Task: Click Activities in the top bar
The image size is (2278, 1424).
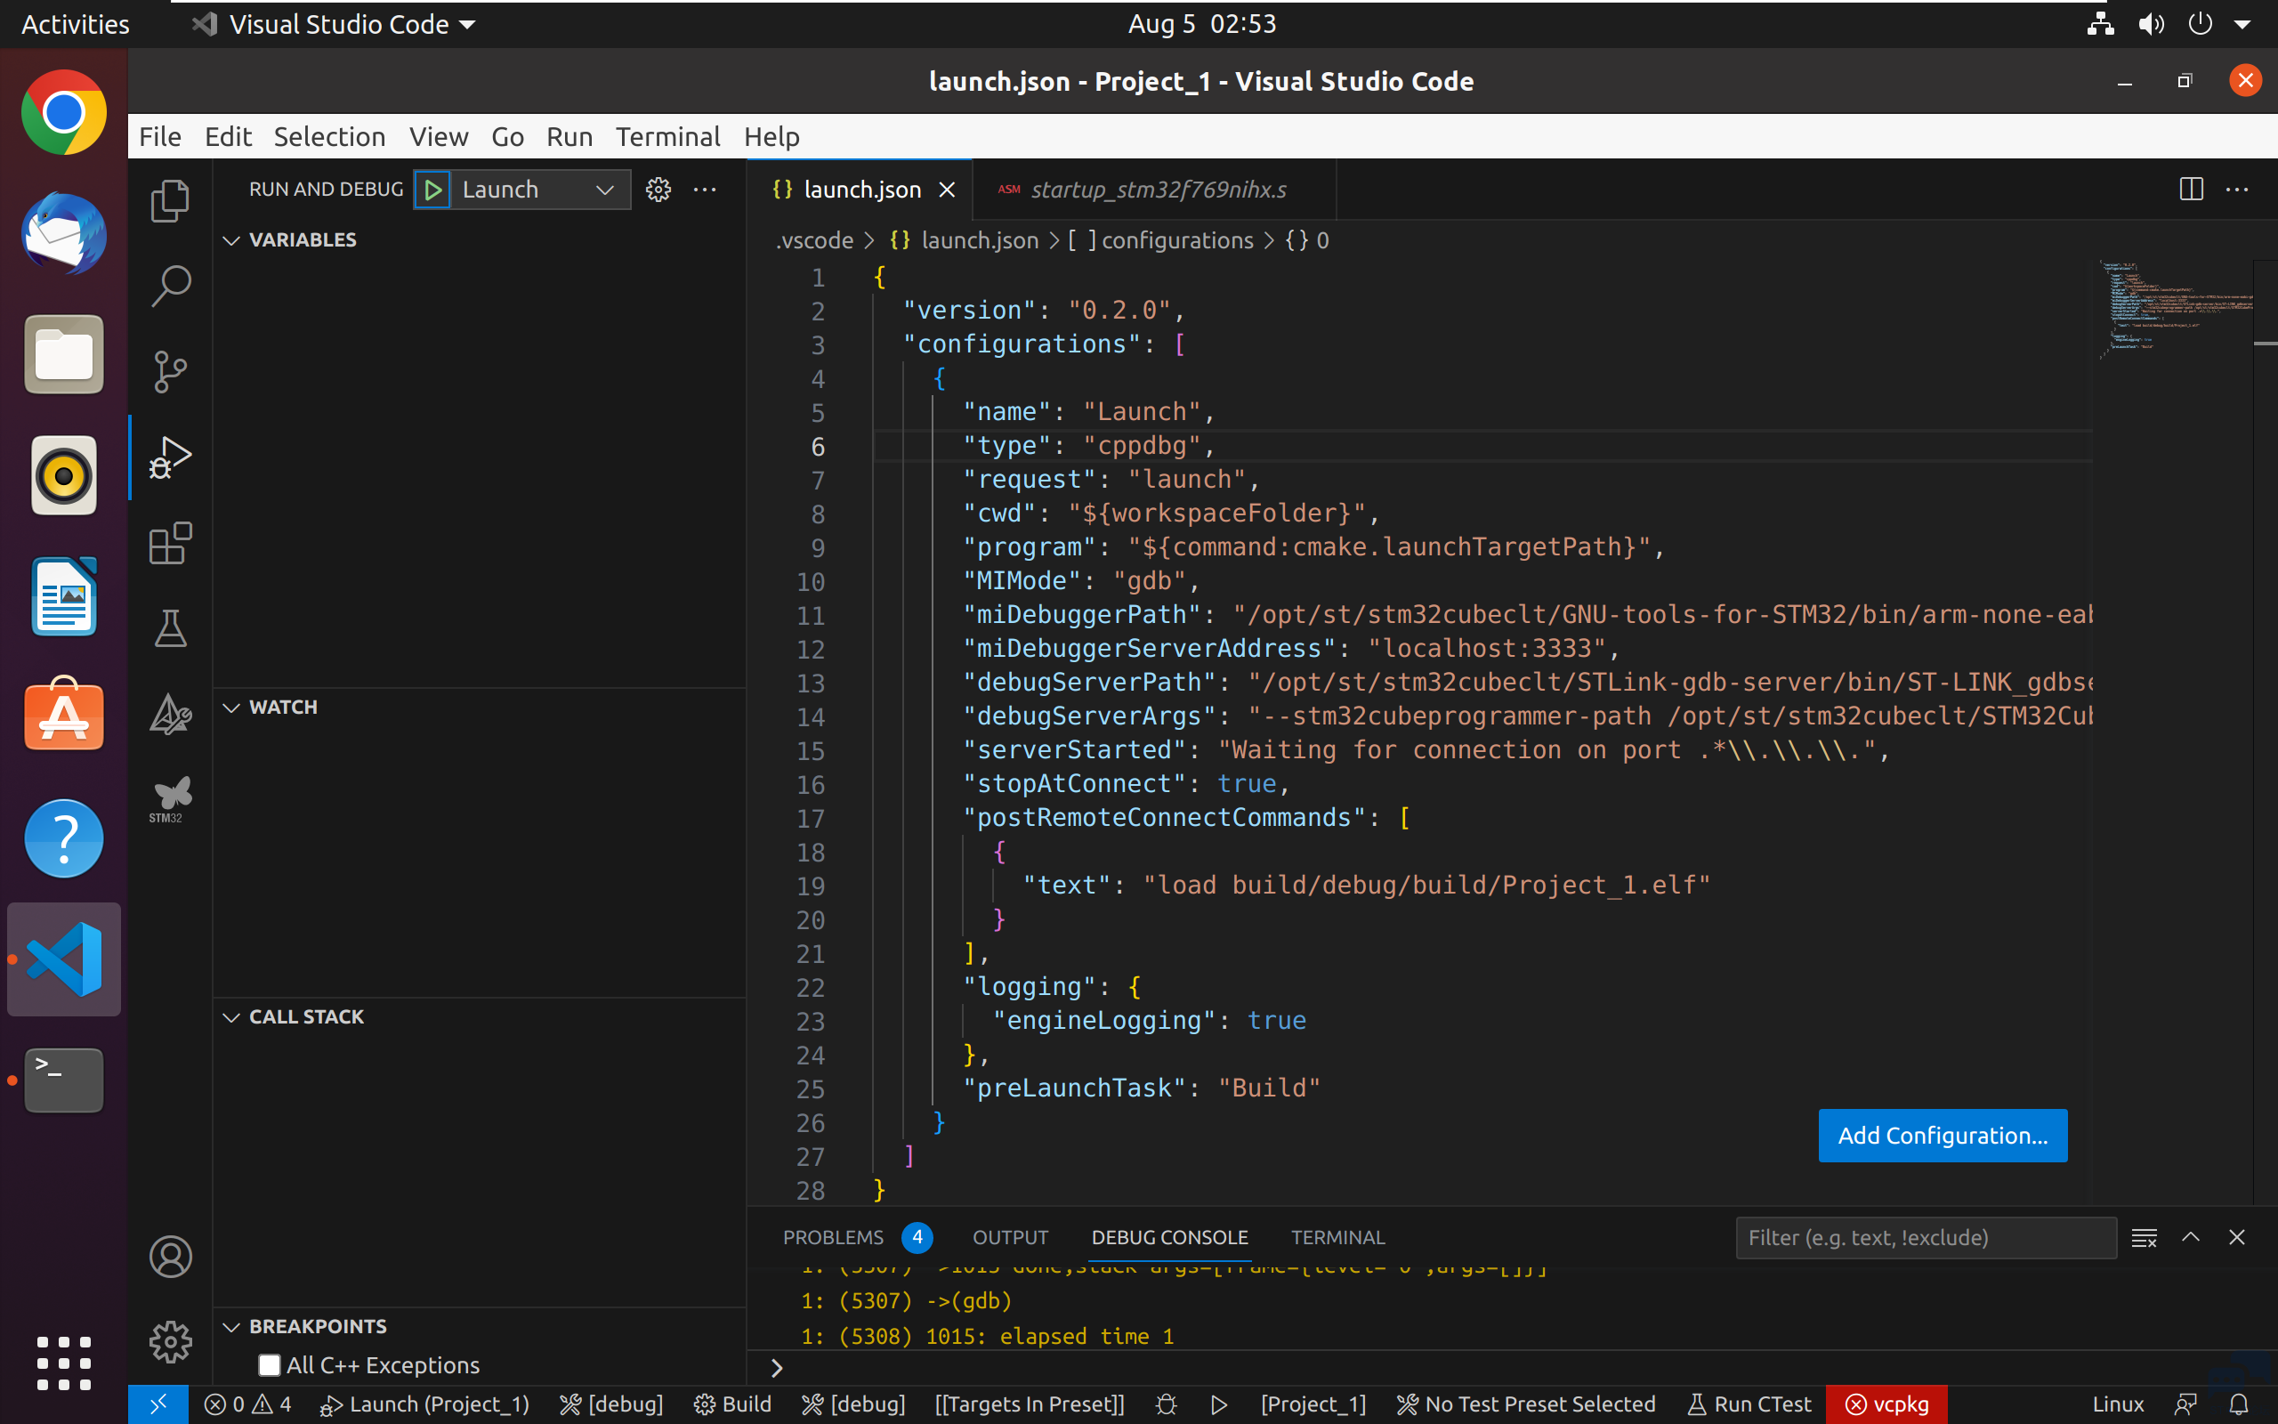Action: click(76, 25)
